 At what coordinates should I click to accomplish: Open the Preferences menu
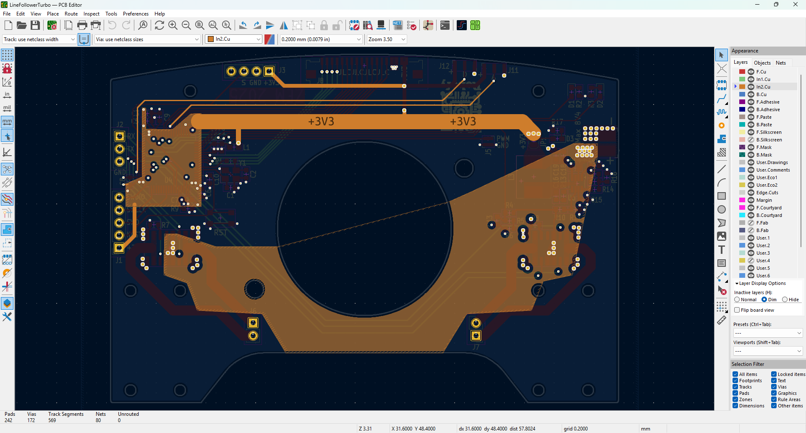(x=136, y=14)
